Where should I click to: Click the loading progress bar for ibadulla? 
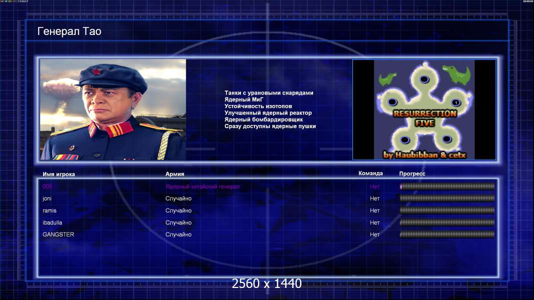click(x=447, y=222)
